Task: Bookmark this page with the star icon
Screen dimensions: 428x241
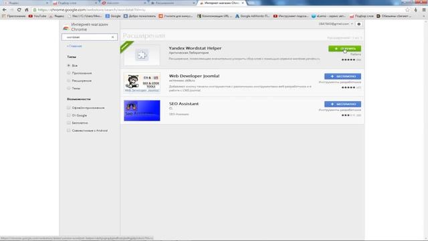Action: pyautogui.click(x=407, y=10)
